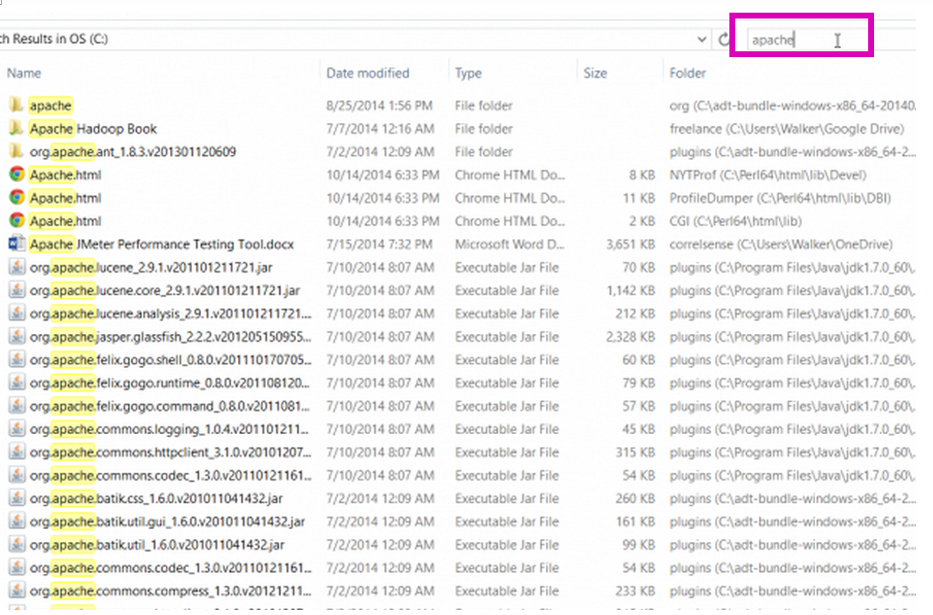Screen dimensions: 933x615
Task: Select 'org.apache.commons.logging_1.0.4' file name
Action: [169, 429]
